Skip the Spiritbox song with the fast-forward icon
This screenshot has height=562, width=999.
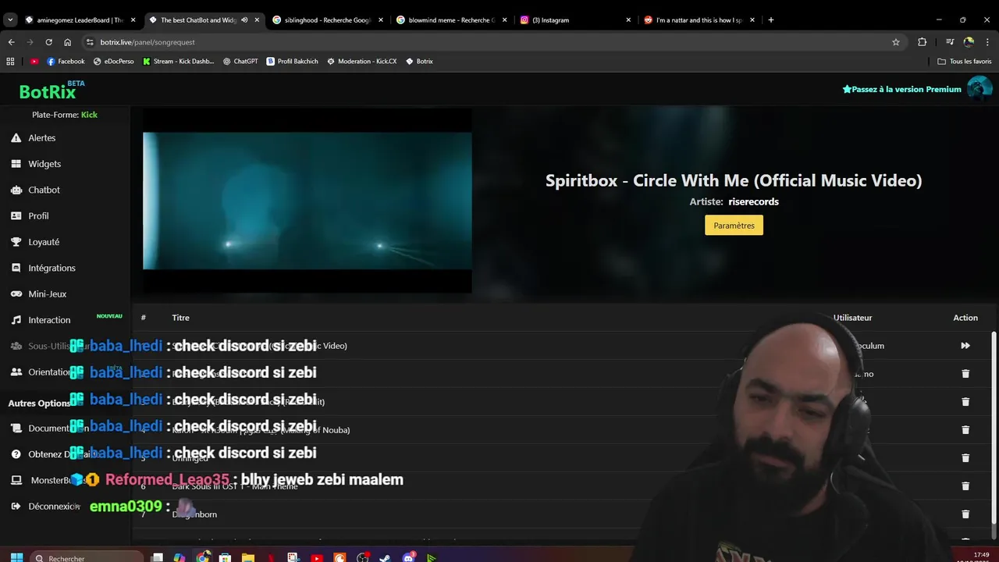click(x=965, y=346)
